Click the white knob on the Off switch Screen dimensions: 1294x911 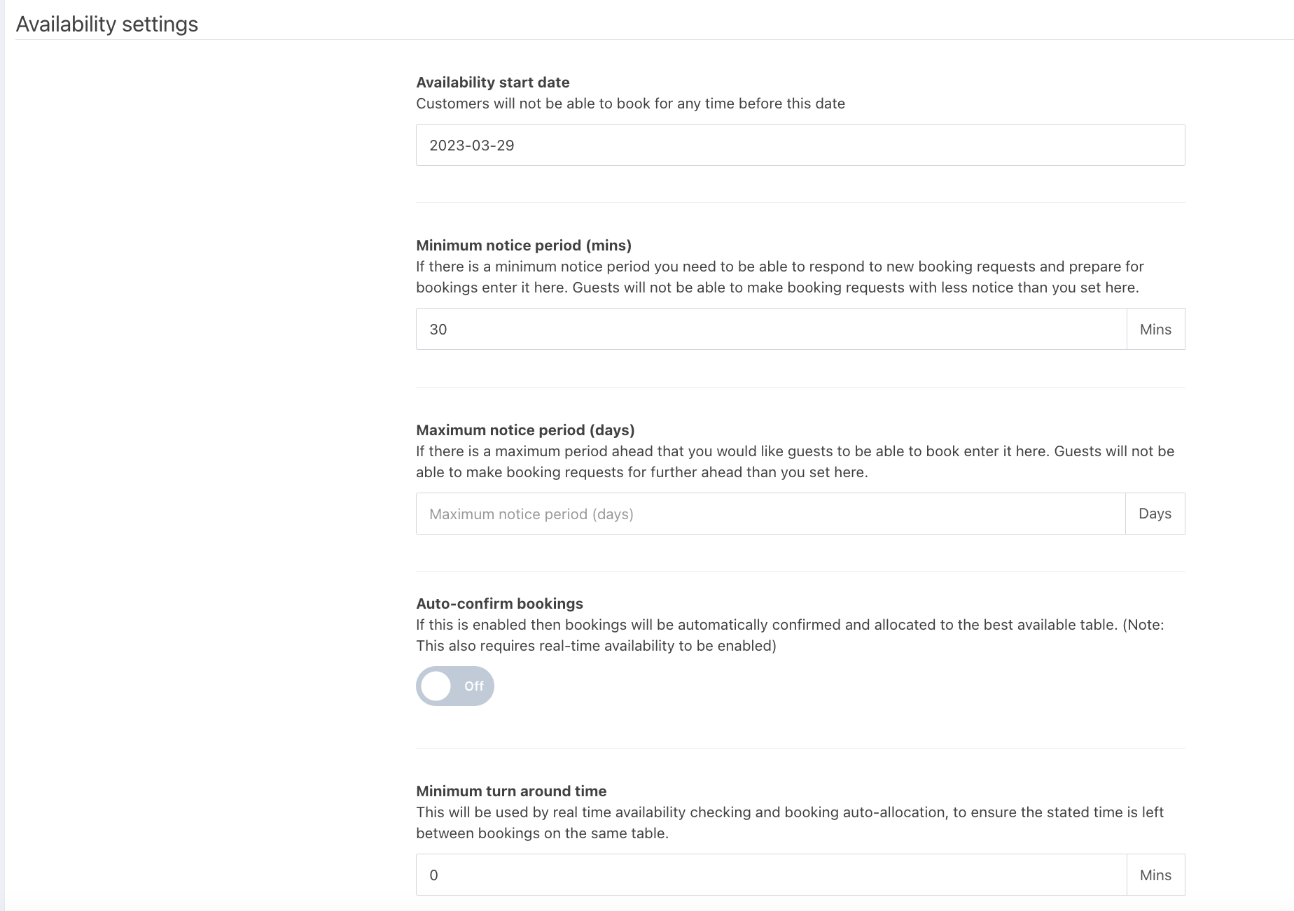(x=436, y=686)
